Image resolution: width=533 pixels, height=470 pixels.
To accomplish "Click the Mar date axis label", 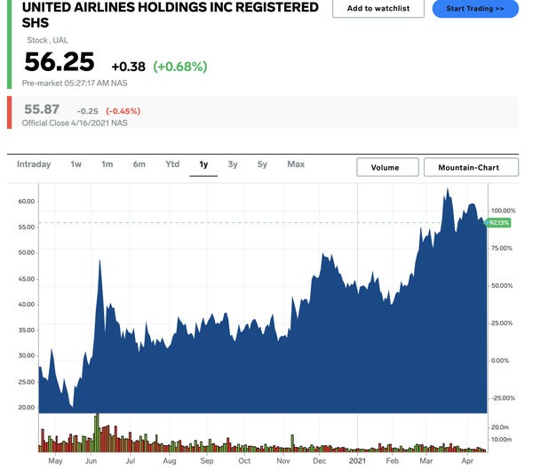I will coord(426,461).
